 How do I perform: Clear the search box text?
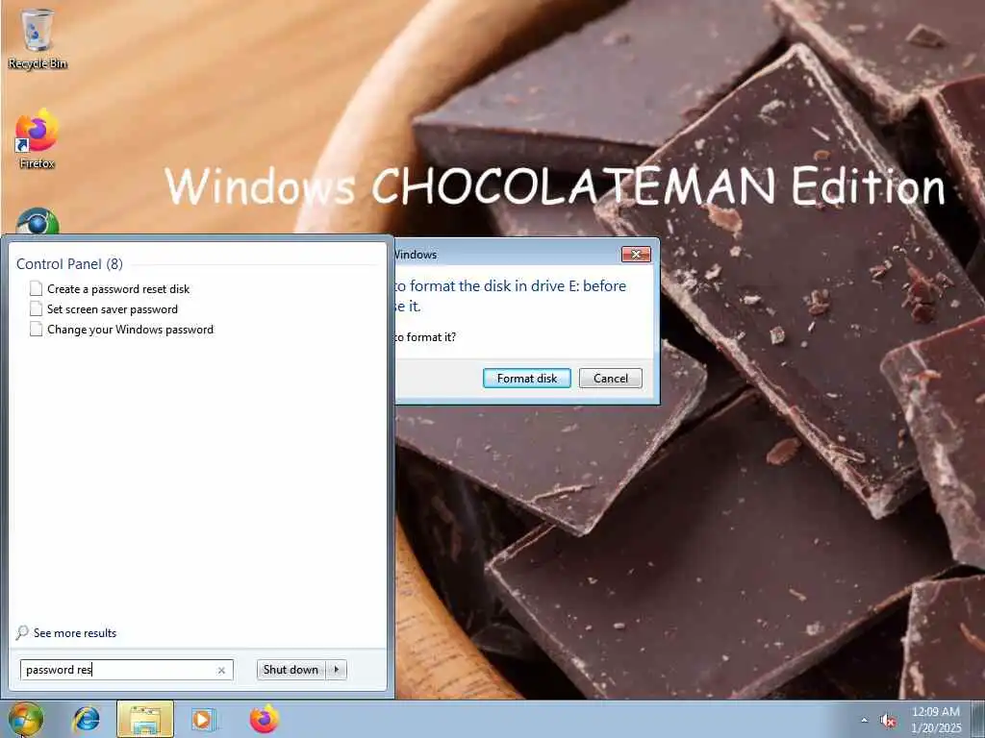pos(221,670)
